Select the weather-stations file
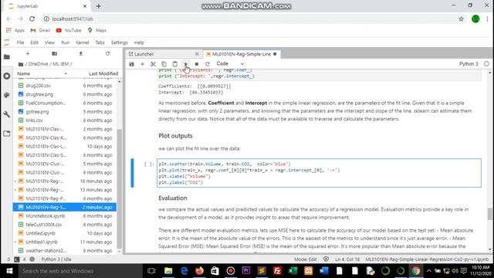Viewport: 494px width, 278px height. [65, 250]
